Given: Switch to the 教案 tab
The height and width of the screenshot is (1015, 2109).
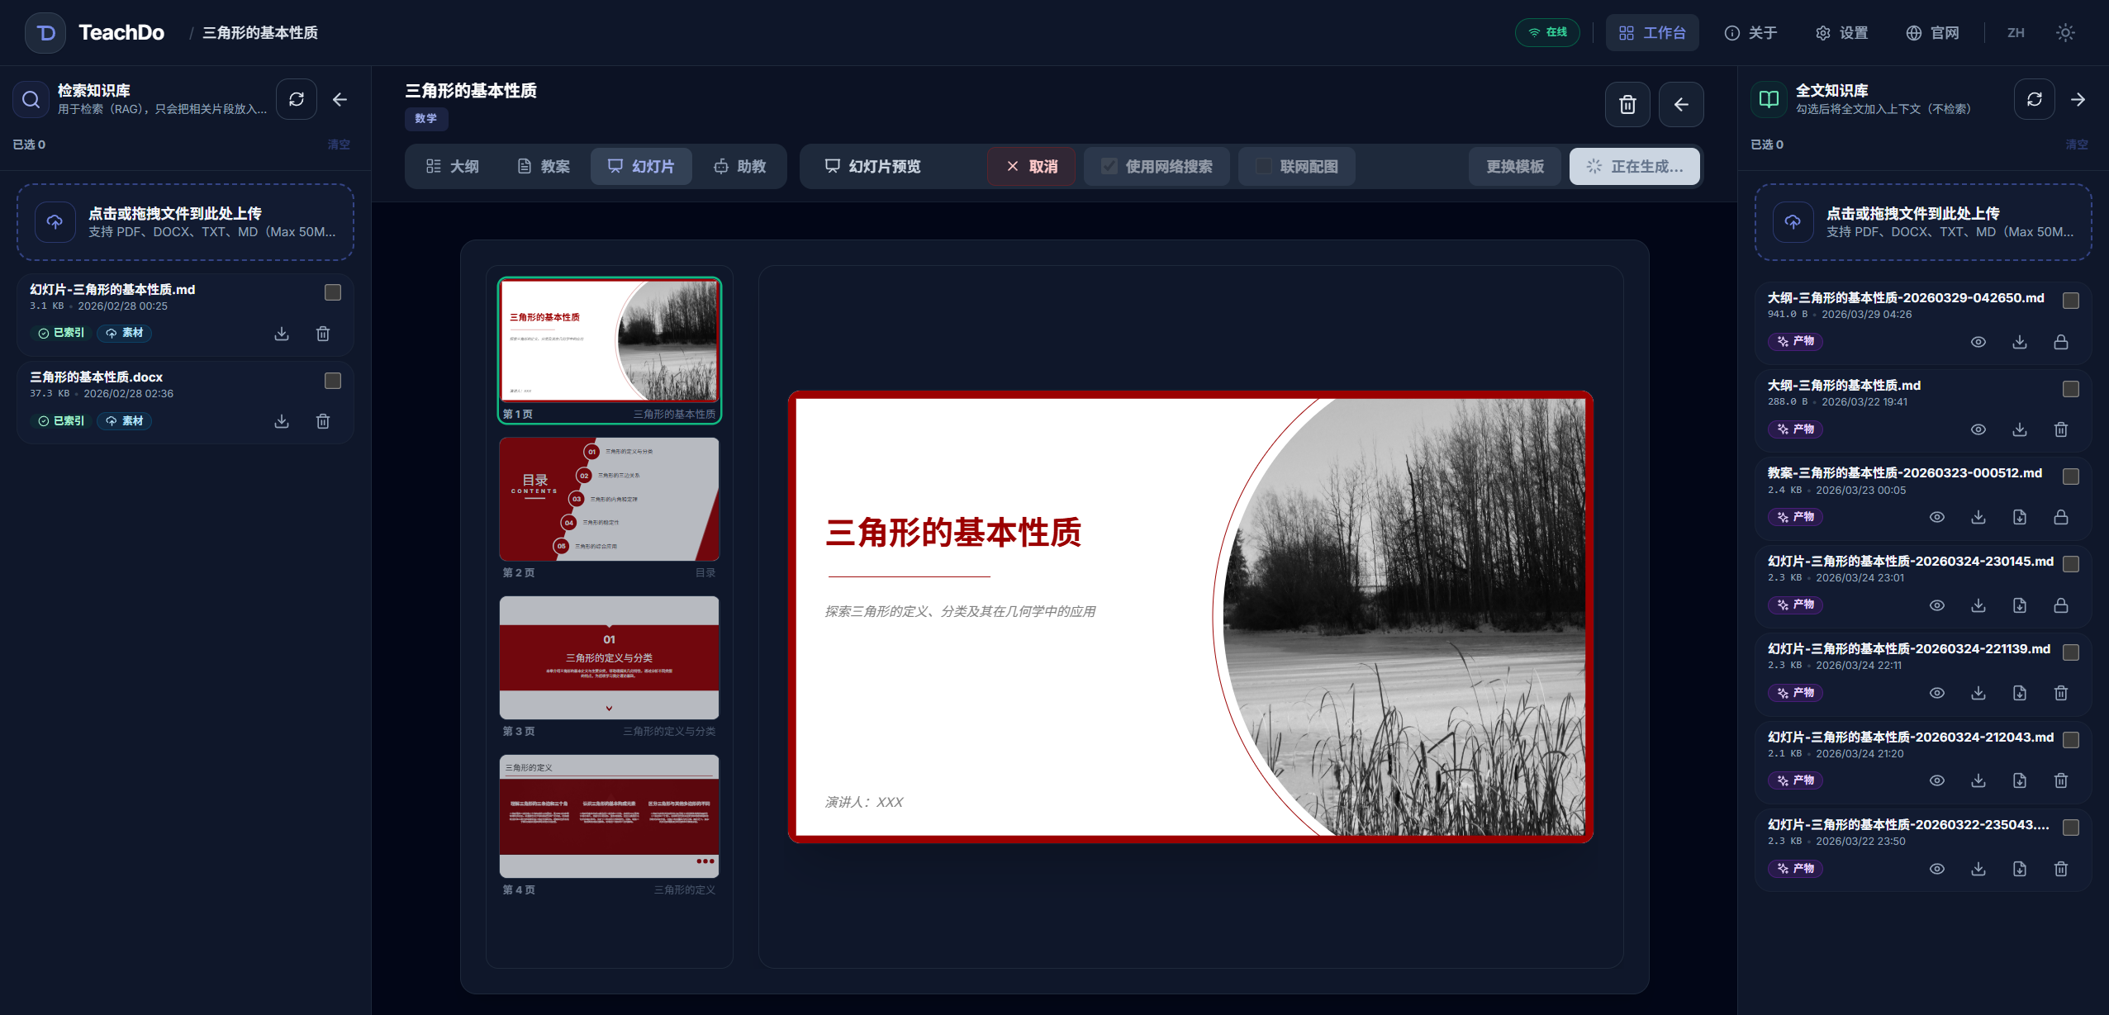Looking at the screenshot, I should pos(544,166).
